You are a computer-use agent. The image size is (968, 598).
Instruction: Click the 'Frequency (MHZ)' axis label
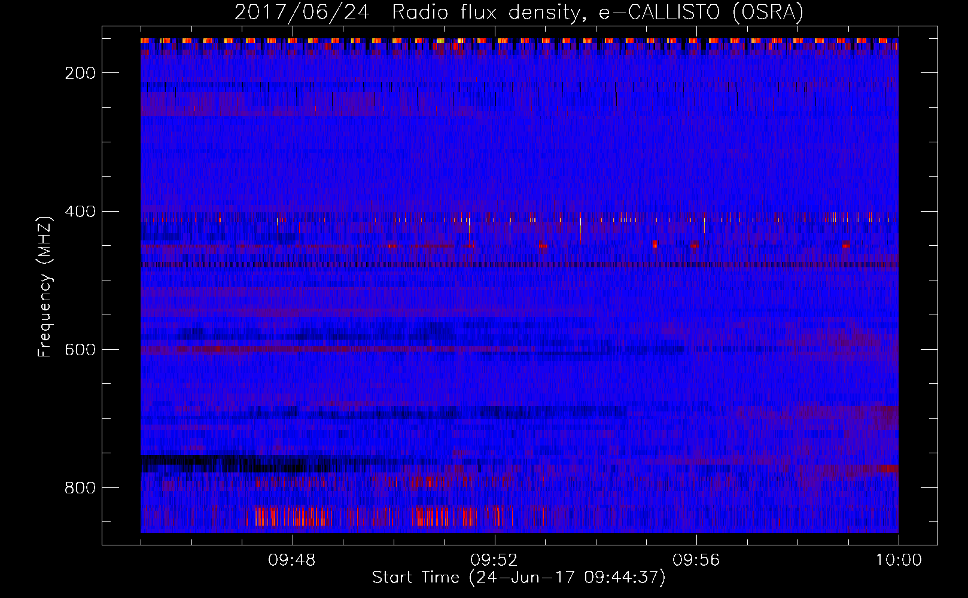[x=45, y=287]
